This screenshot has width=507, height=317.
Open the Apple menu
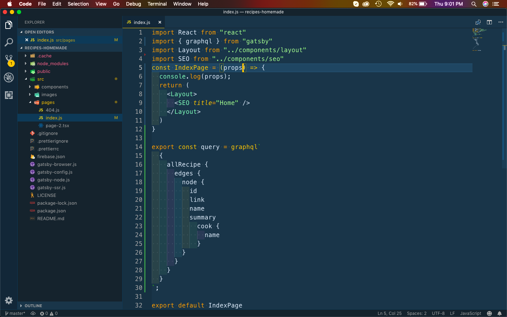[x=10, y=4]
